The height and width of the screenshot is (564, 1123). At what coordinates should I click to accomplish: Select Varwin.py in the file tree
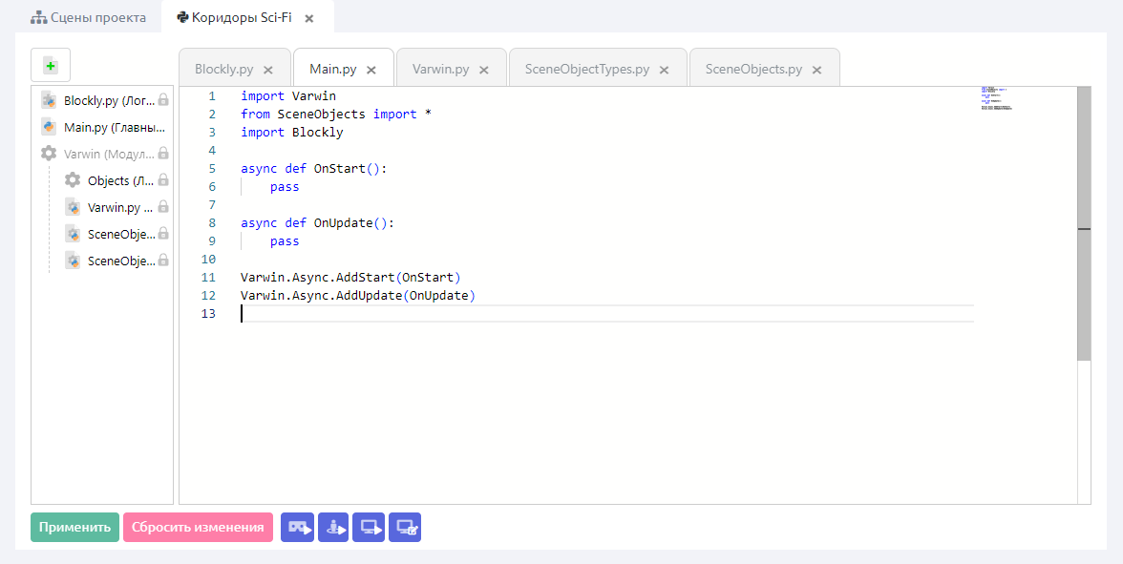[x=114, y=207]
